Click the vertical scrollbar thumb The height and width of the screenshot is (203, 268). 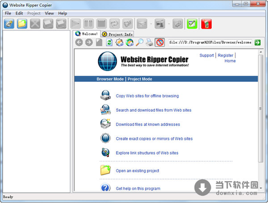pos(260,109)
